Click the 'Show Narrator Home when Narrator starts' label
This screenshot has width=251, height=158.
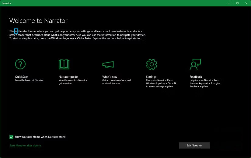40,137
